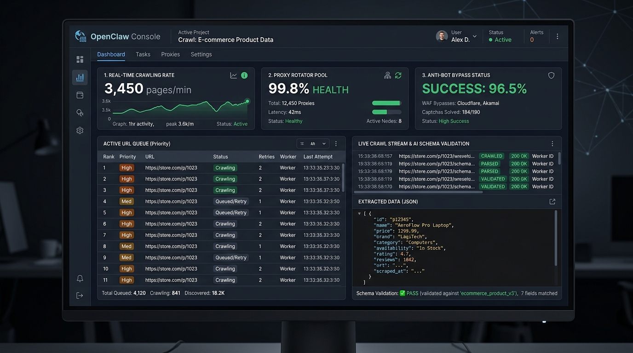Viewport: 633px width, 353px height.
Task: Click the top proxy health progress bar
Action: (x=386, y=103)
